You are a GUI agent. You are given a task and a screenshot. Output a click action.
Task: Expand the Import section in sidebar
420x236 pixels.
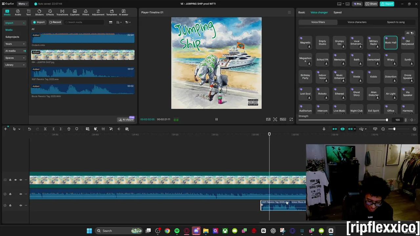coord(15,23)
